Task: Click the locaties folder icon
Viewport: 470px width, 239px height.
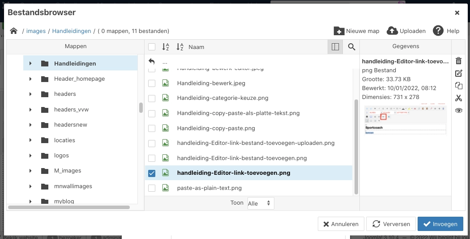Action: [x=45, y=140]
